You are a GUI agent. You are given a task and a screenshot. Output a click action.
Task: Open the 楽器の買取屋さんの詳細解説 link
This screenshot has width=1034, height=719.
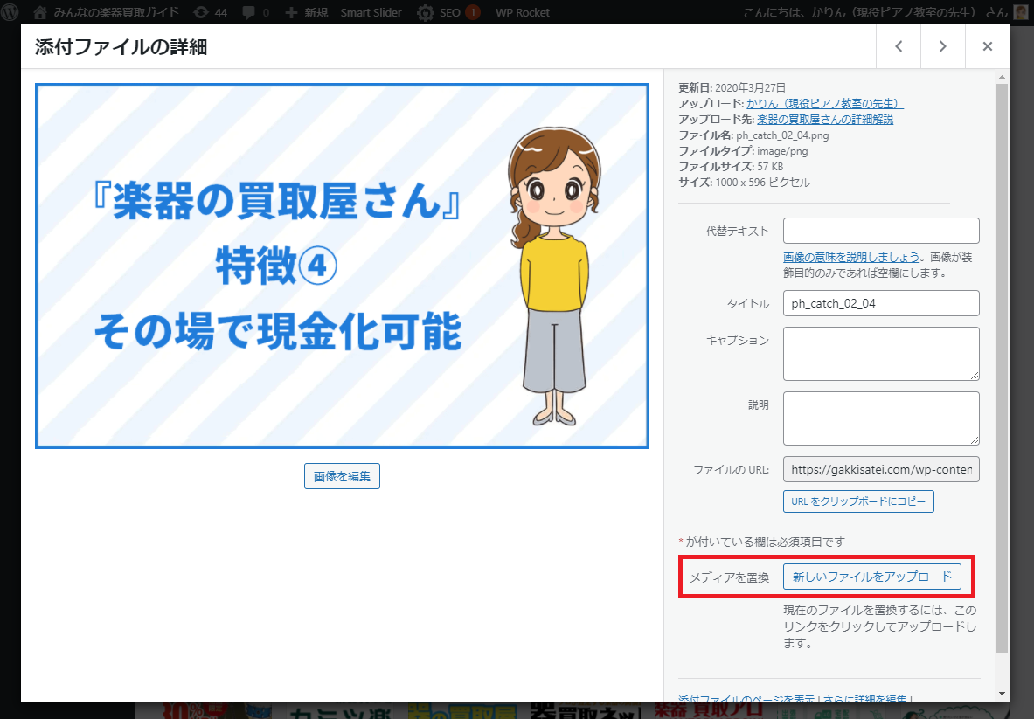click(825, 119)
